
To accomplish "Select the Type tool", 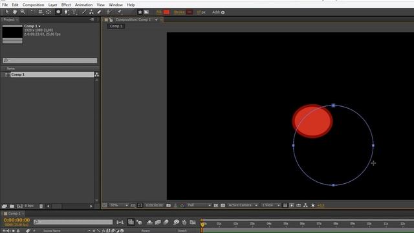I will point(74,12).
